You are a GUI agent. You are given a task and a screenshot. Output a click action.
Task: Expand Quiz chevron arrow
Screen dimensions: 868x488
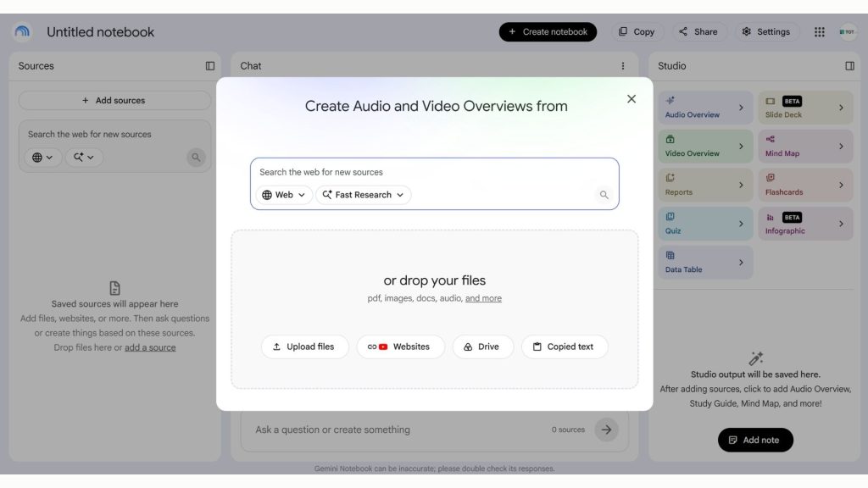(741, 224)
